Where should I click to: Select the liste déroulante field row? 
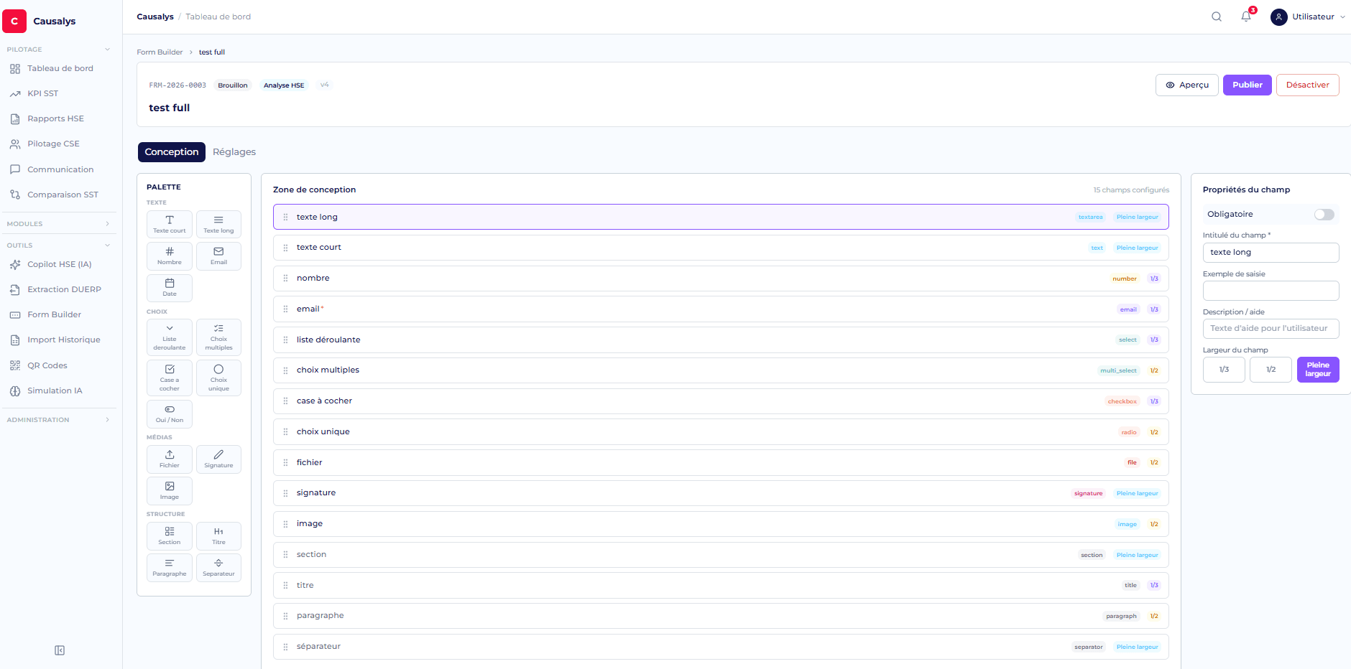(x=721, y=340)
